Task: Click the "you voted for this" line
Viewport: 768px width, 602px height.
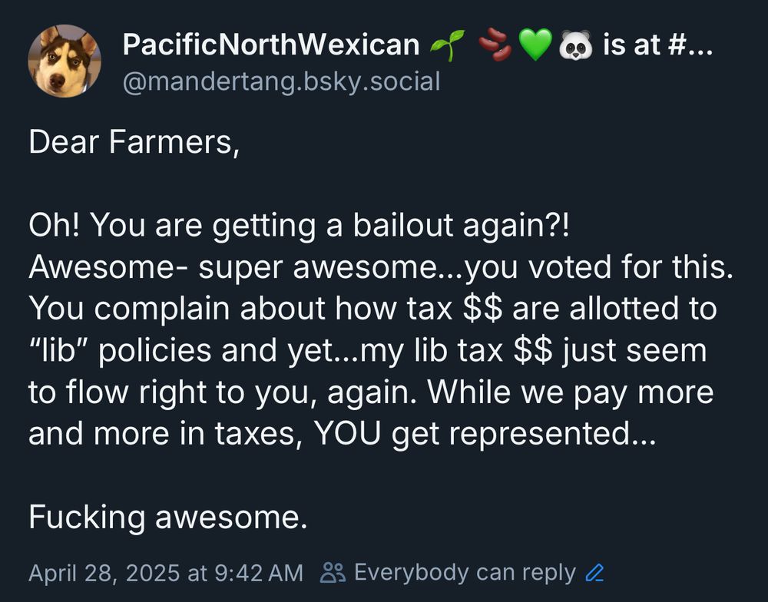Action: coord(381,267)
